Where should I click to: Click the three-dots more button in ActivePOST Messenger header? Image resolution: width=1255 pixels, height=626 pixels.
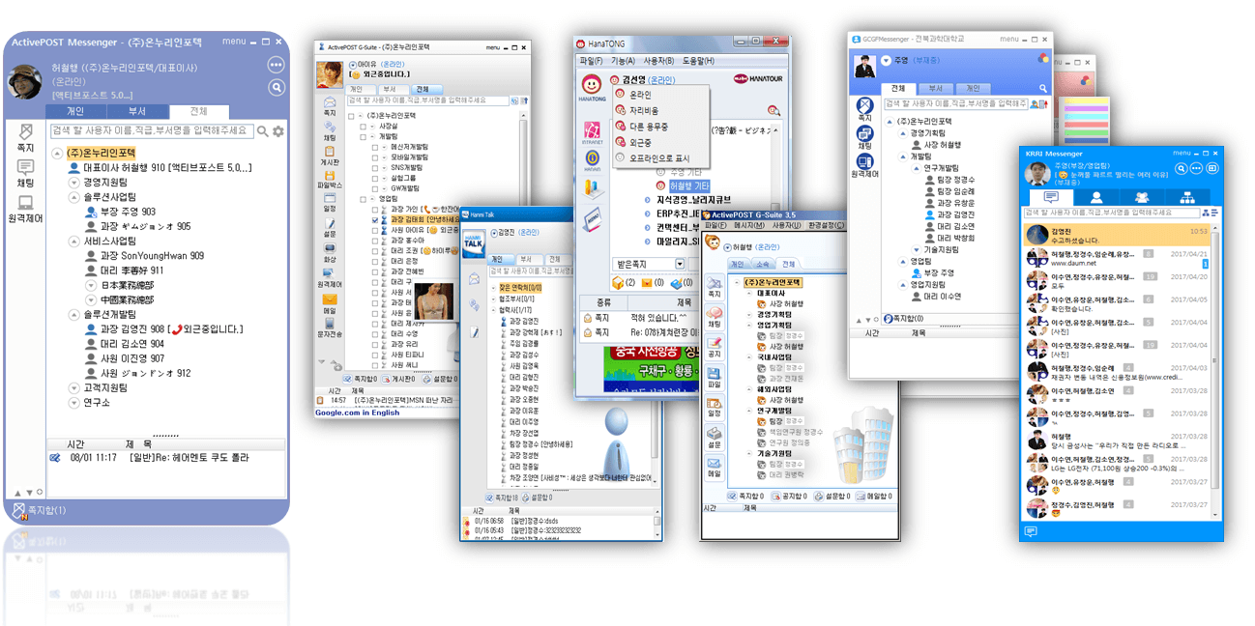(x=277, y=65)
